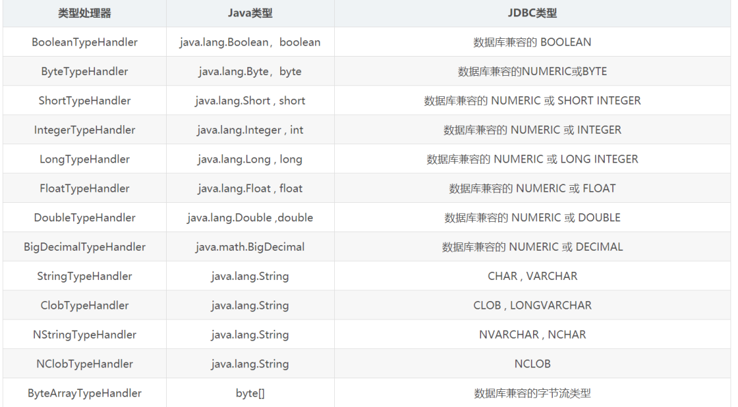Click the StringTypeHandler cell
The height and width of the screenshot is (407, 738).
pos(85,276)
